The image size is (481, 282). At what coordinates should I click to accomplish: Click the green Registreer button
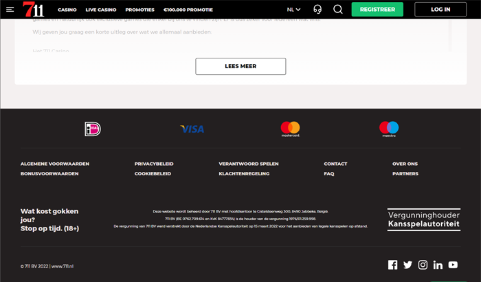pyautogui.click(x=377, y=10)
